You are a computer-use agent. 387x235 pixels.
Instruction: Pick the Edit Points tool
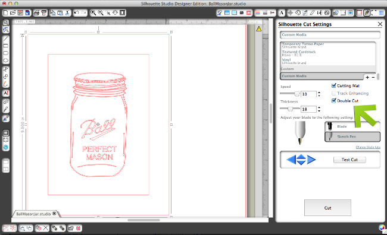[x=6, y=30]
